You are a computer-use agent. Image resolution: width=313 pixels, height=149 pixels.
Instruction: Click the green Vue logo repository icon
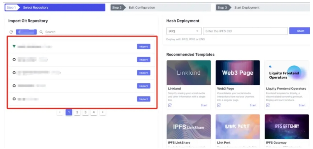pyautogui.click(x=14, y=46)
